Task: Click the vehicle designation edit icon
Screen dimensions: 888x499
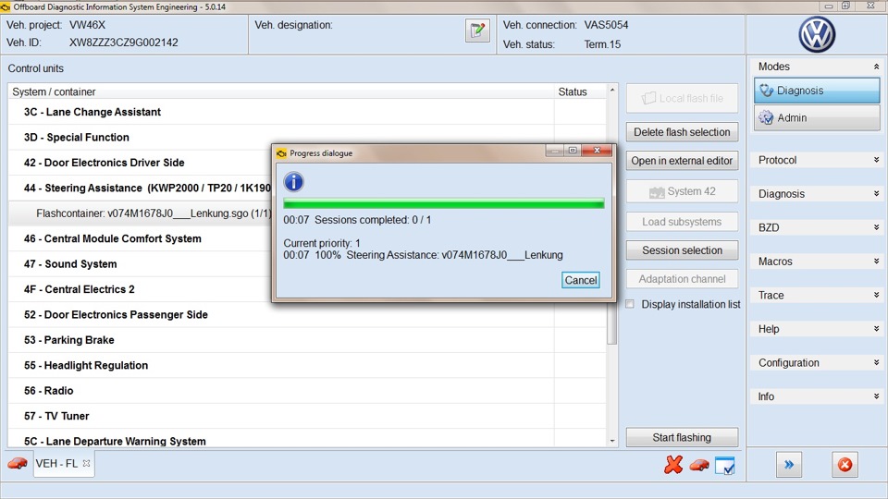Action: (477, 30)
